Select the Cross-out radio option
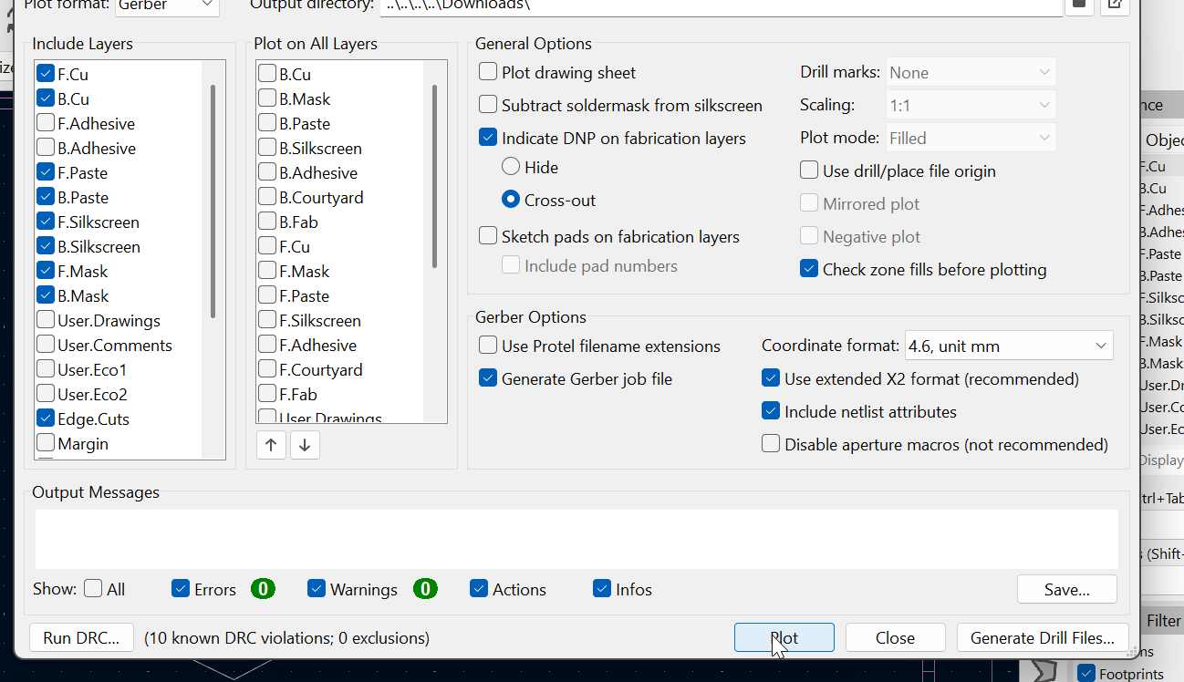Image resolution: width=1184 pixels, height=682 pixels. [x=511, y=200]
